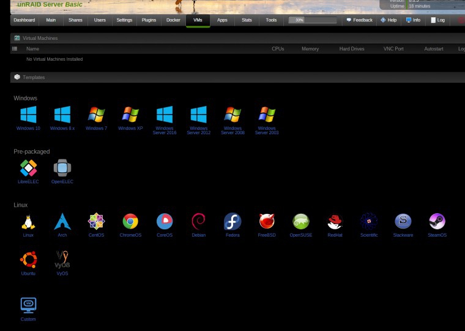Open the Apps tab
The image size is (465, 331).
222,20
